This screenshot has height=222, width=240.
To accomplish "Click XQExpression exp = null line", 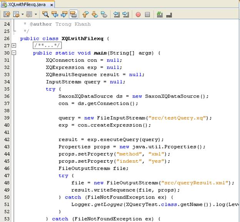I will click(x=84, y=67).
